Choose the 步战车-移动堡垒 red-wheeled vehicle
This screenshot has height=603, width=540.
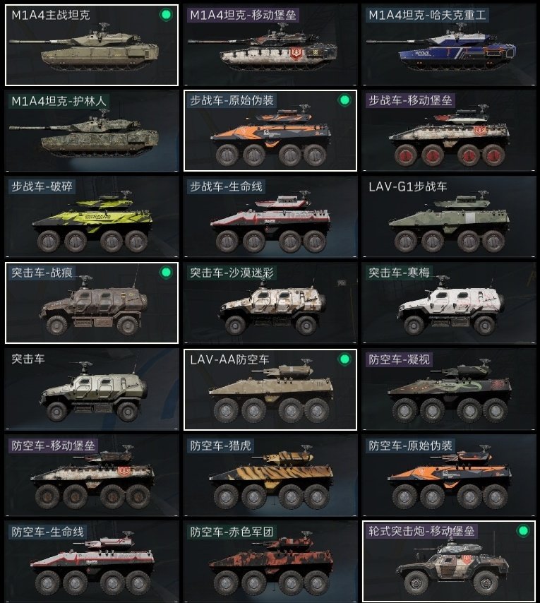pos(449,131)
